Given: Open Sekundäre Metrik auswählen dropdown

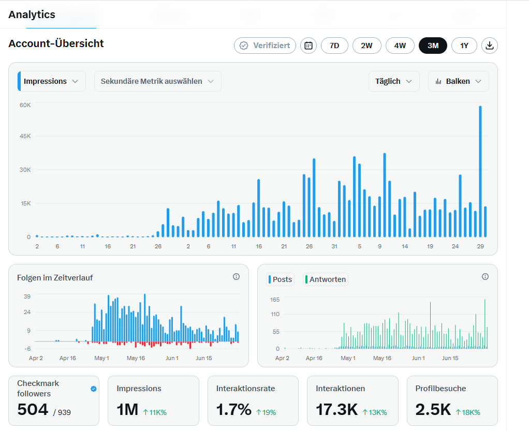Looking at the screenshot, I should (157, 81).
